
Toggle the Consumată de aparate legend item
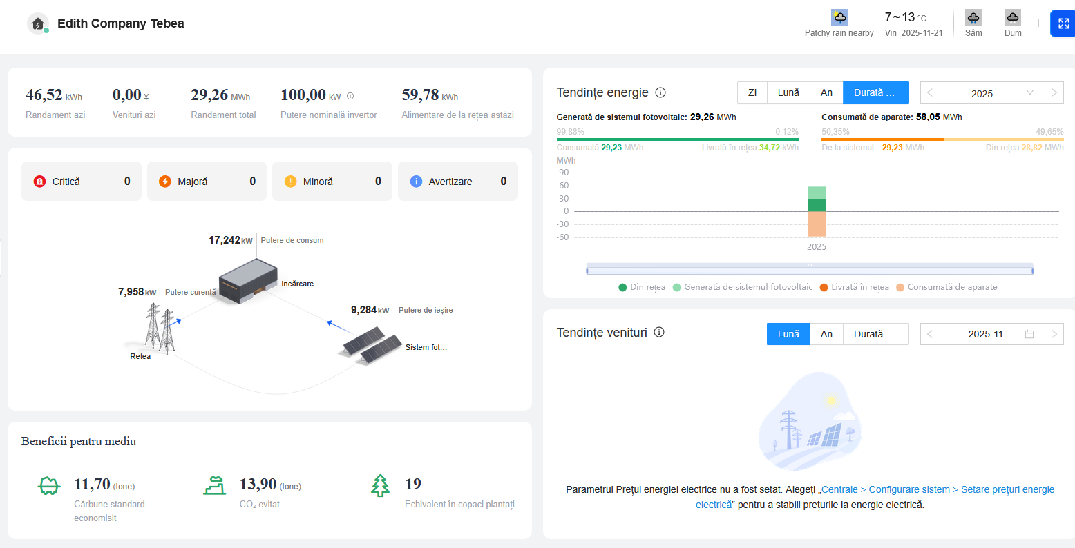[946, 287]
